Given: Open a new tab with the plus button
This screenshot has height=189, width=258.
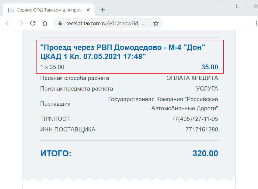Looking at the screenshot, I should (103, 10).
